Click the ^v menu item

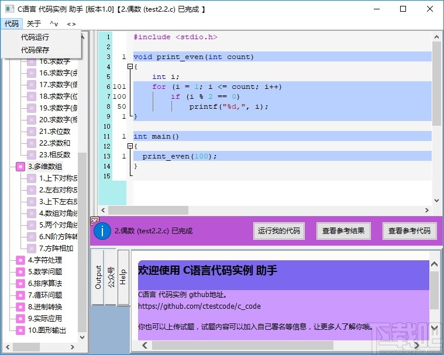tap(54, 24)
